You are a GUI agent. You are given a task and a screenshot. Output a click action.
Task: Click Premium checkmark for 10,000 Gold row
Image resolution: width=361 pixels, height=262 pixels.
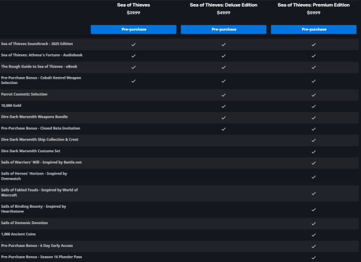314,106
